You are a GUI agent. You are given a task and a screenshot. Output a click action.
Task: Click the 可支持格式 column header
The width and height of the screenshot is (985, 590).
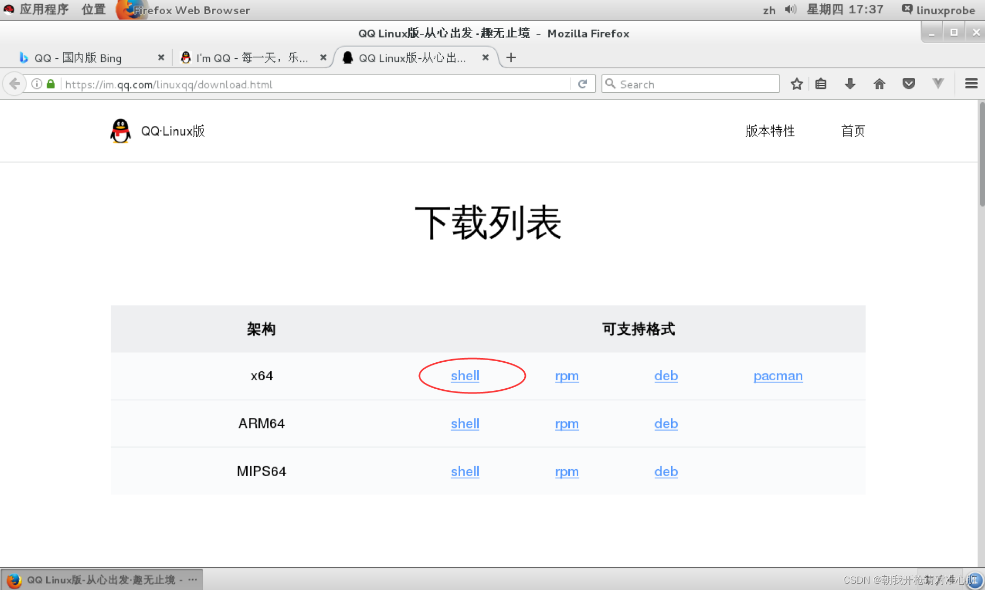[x=639, y=329]
